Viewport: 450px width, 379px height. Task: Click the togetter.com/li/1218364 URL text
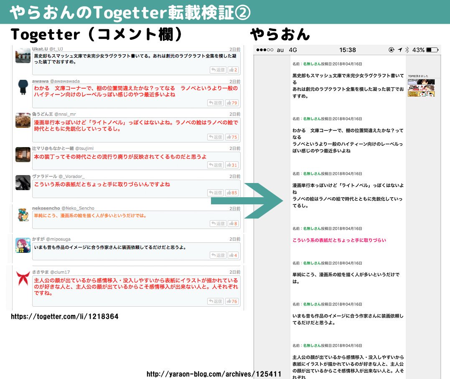(65, 316)
